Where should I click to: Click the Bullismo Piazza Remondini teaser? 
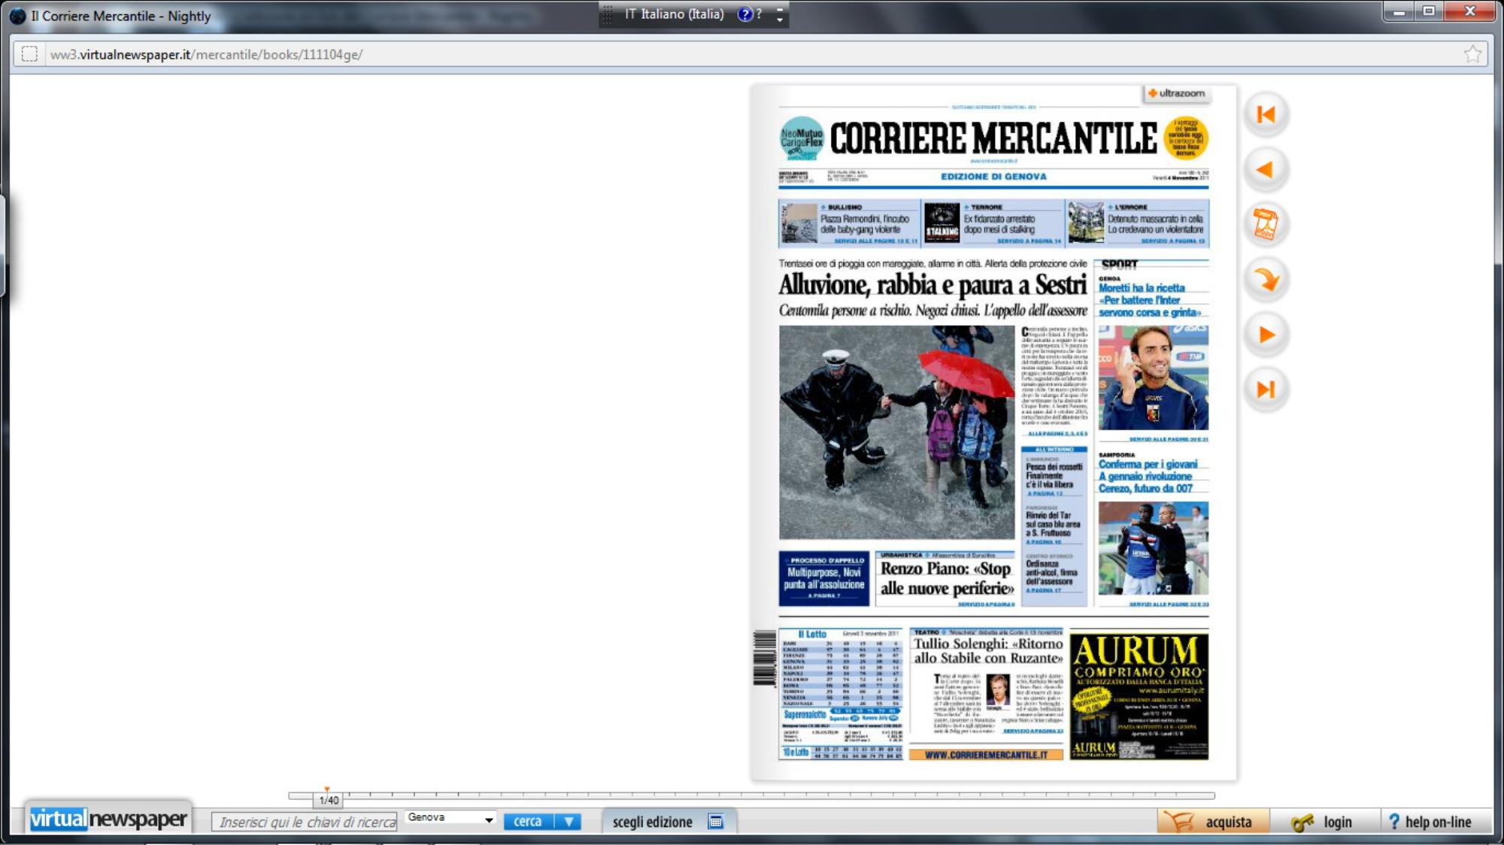click(x=849, y=224)
